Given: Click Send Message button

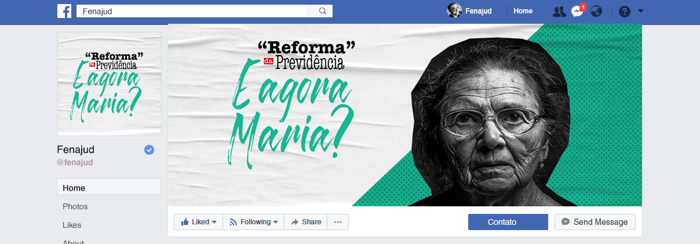Looking at the screenshot, I should click(595, 222).
